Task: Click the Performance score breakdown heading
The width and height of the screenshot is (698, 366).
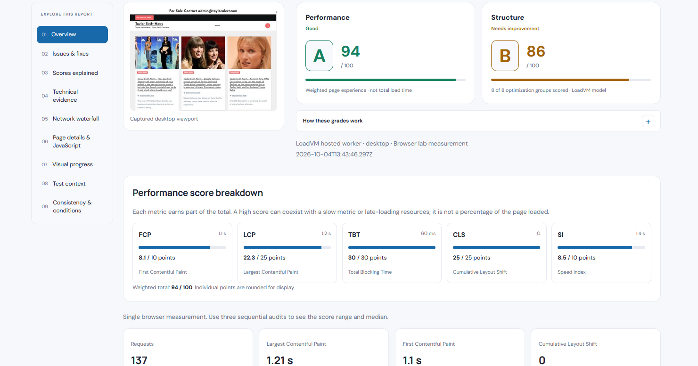Action: 197,193
